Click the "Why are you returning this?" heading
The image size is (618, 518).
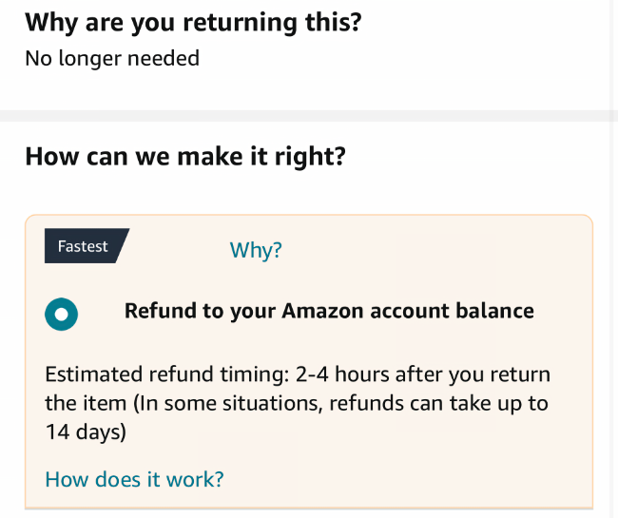click(x=193, y=23)
